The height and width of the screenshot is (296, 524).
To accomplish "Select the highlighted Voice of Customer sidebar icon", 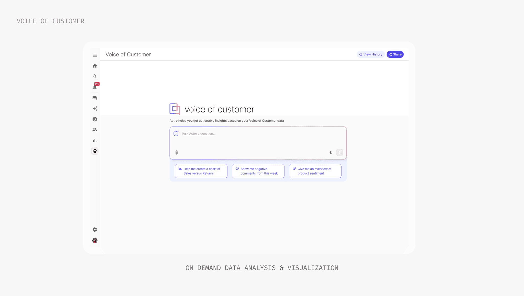I will [95, 151].
